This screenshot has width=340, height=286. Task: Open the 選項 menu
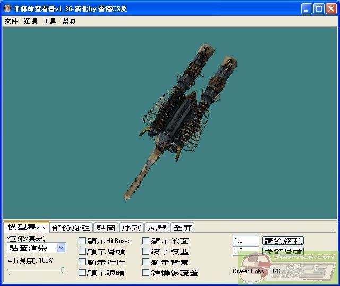pos(30,21)
